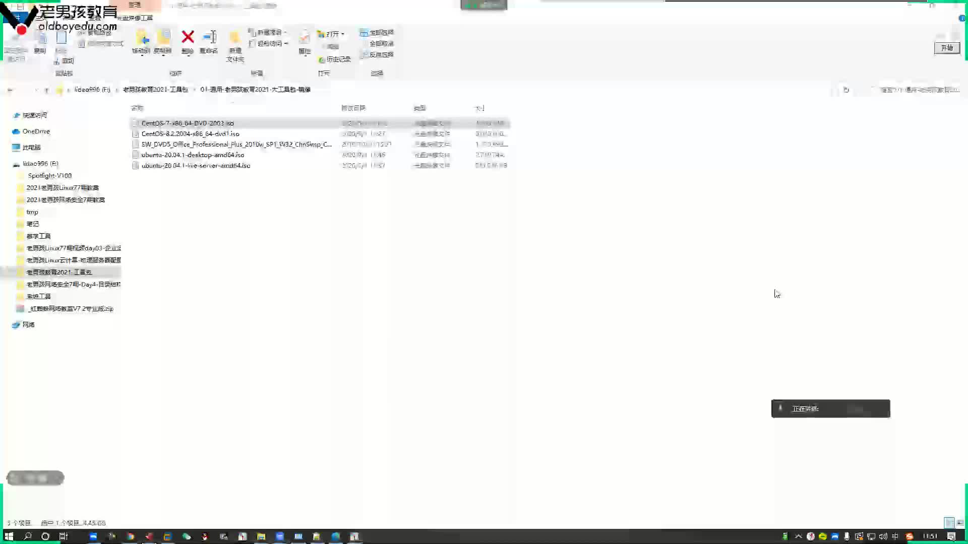
Task: Switch to the 光盘映像工具 ribbon tab
Action: 135,18
